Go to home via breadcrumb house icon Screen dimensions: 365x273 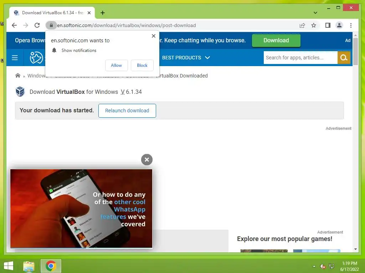[x=18, y=75]
